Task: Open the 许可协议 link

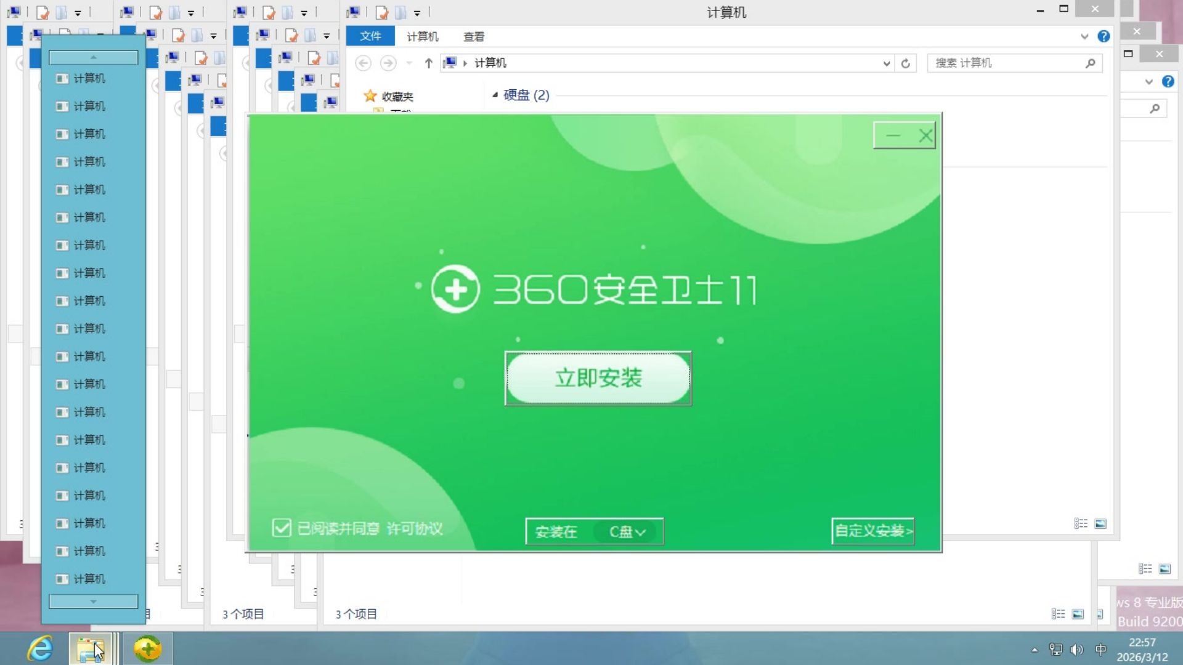Action: (x=414, y=528)
